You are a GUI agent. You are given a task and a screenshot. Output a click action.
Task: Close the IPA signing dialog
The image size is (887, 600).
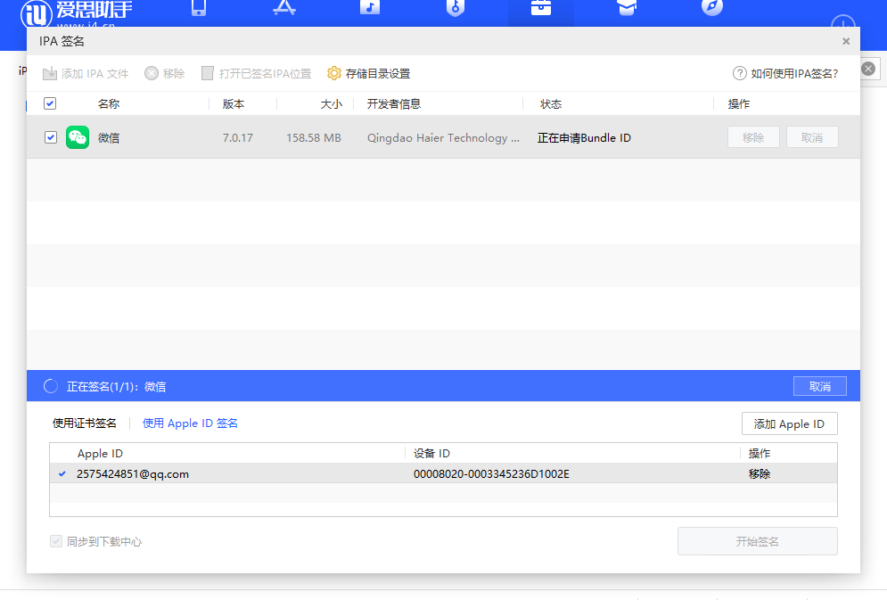[x=846, y=41]
